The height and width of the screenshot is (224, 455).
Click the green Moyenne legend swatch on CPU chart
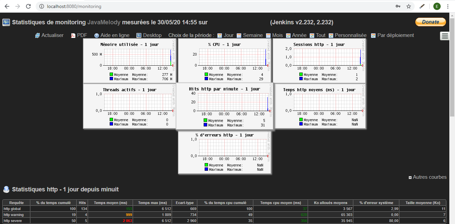point(206,75)
